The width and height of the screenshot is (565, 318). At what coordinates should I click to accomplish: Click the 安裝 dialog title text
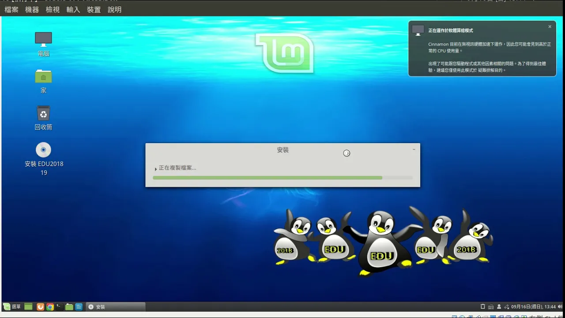pyautogui.click(x=282, y=150)
